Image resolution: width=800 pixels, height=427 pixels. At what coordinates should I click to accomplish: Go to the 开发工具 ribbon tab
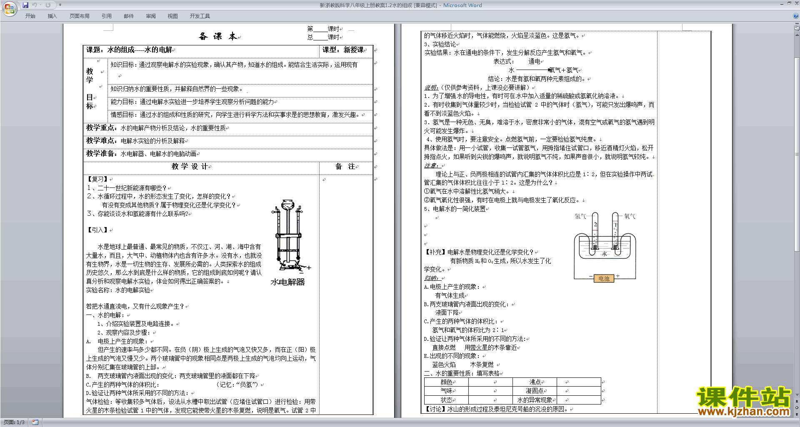200,16
